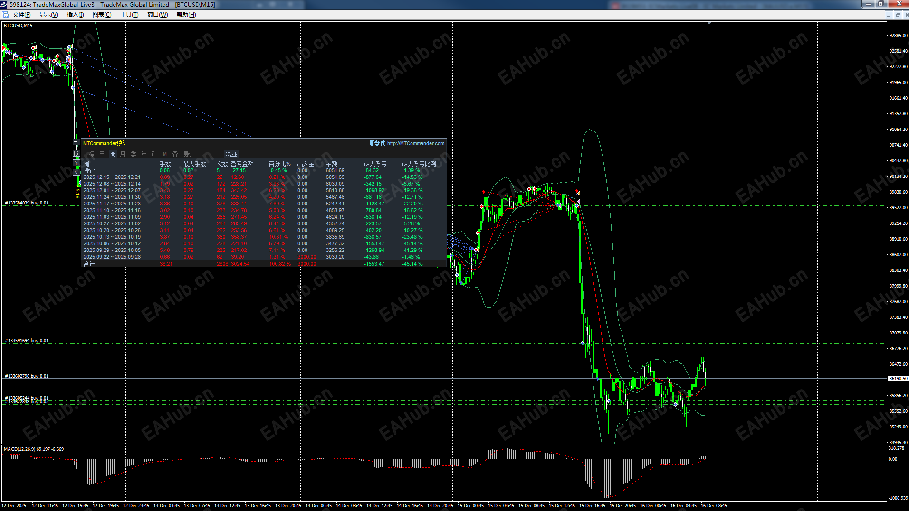Open the 插入(I) menu
909x511 pixels.
tap(75, 15)
